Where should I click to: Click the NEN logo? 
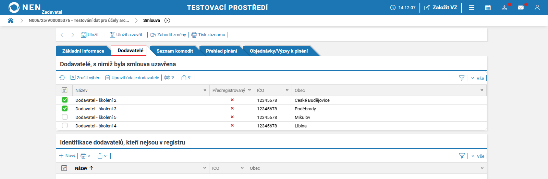tap(25, 8)
